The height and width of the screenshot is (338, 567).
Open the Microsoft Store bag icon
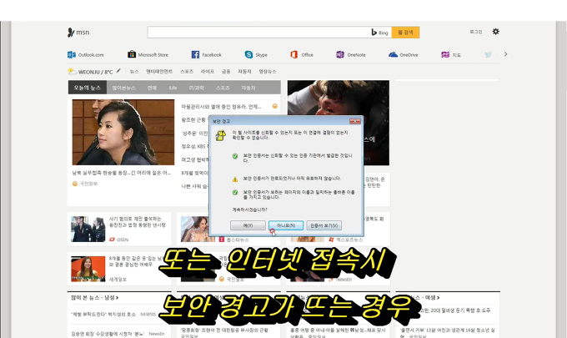pyautogui.click(x=132, y=54)
